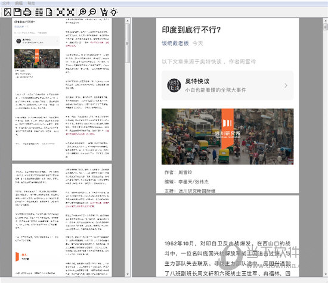Click the light bulb tips icon
The width and height of the screenshot is (328, 283).
114,13
